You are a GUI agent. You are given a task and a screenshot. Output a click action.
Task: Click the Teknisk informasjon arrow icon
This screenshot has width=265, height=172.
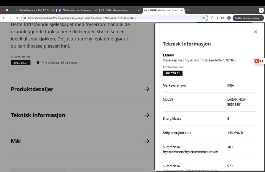[147, 115]
